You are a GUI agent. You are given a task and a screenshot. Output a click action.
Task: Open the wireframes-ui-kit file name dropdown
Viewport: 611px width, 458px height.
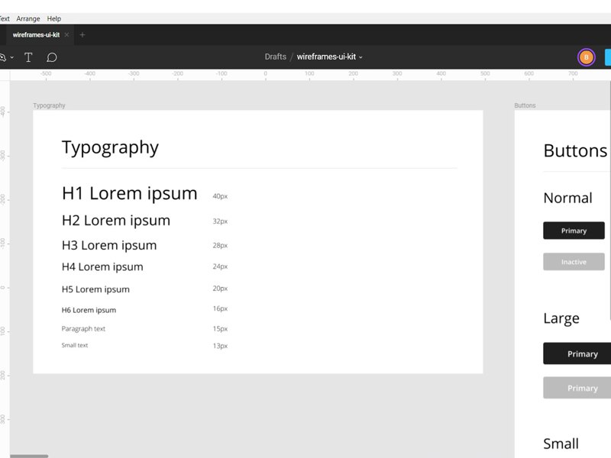coord(360,57)
